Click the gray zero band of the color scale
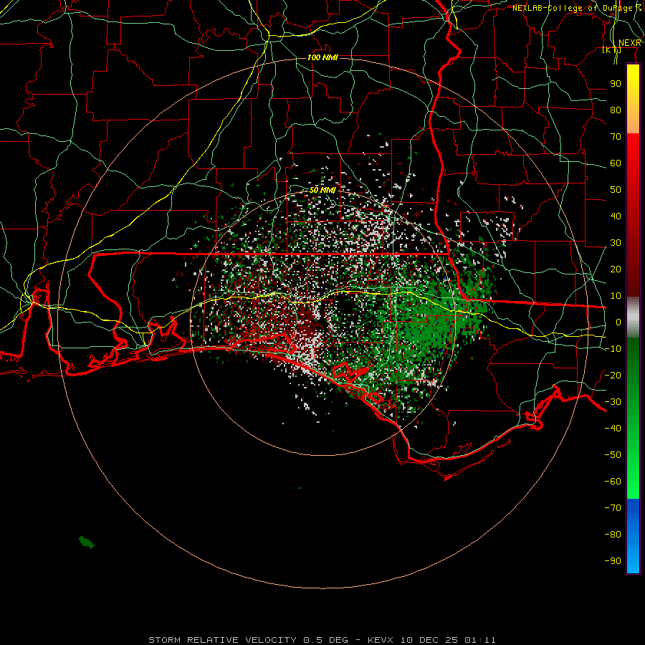This screenshot has height=645, width=645. coord(633,317)
